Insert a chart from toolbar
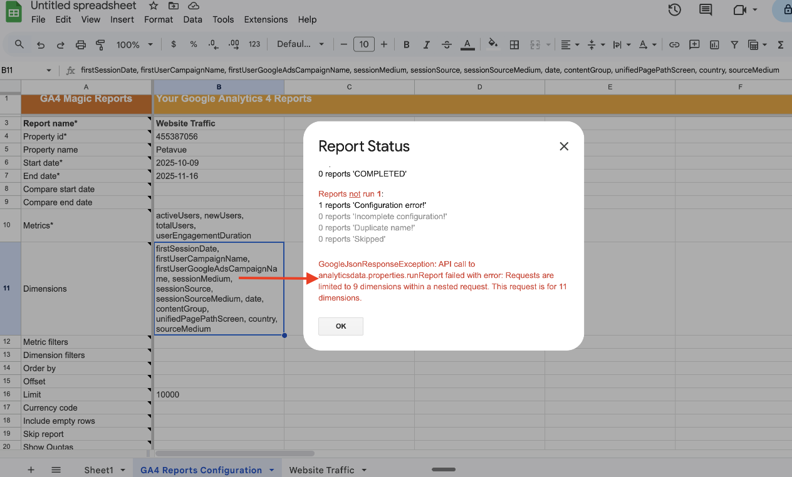 [x=714, y=44]
